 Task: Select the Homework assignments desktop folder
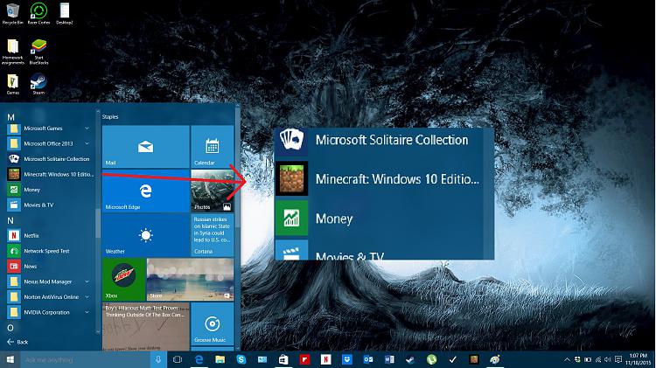point(12,52)
